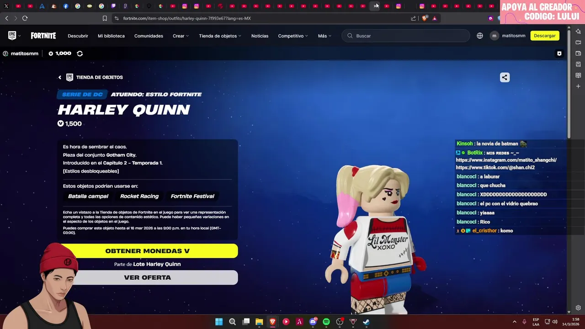This screenshot has height=329, width=585.
Task: Open Brave Rewards triangle icon
Action: 435,18
